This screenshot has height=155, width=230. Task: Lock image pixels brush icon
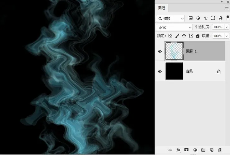pyautogui.click(x=177, y=36)
